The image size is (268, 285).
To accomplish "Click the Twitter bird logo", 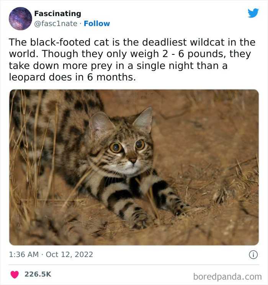I will pyautogui.click(x=253, y=13).
